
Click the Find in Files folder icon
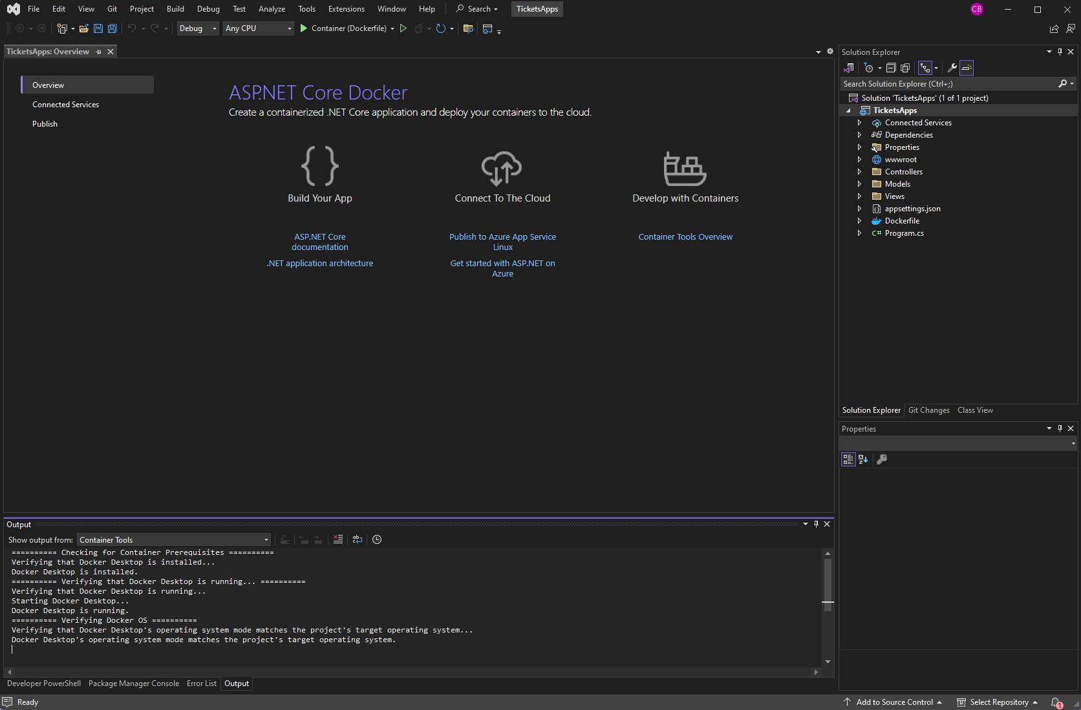click(x=469, y=28)
